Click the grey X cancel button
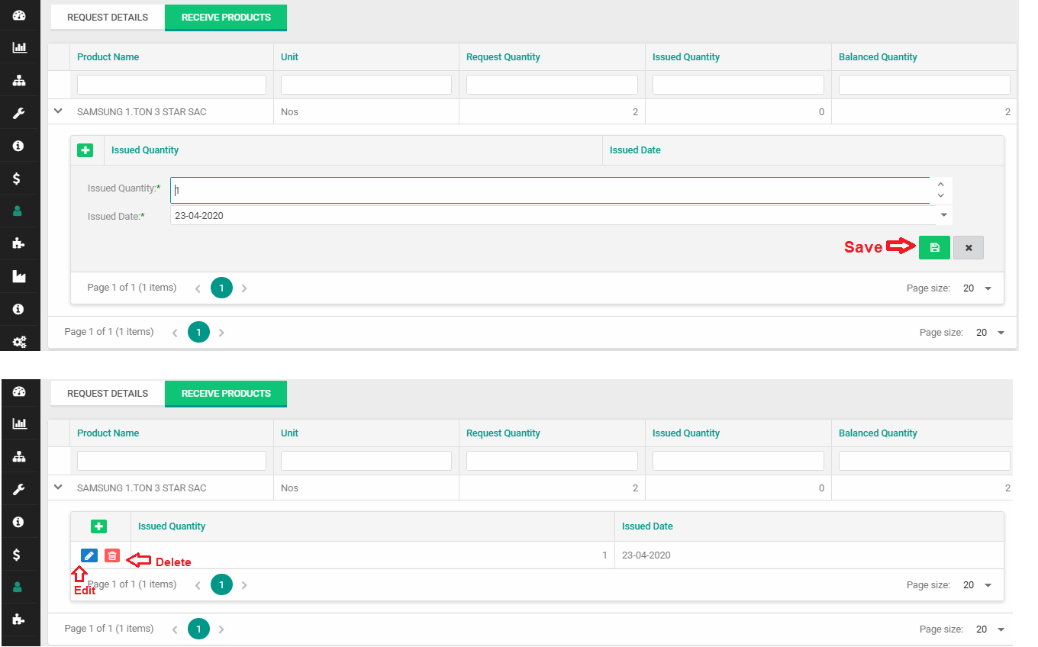This screenshot has width=1038, height=647. [968, 248]
